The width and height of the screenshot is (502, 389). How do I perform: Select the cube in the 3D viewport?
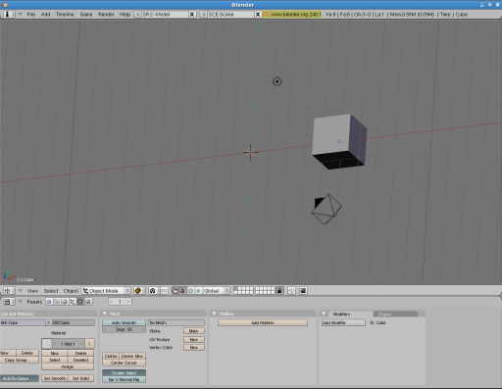point(339,141)
